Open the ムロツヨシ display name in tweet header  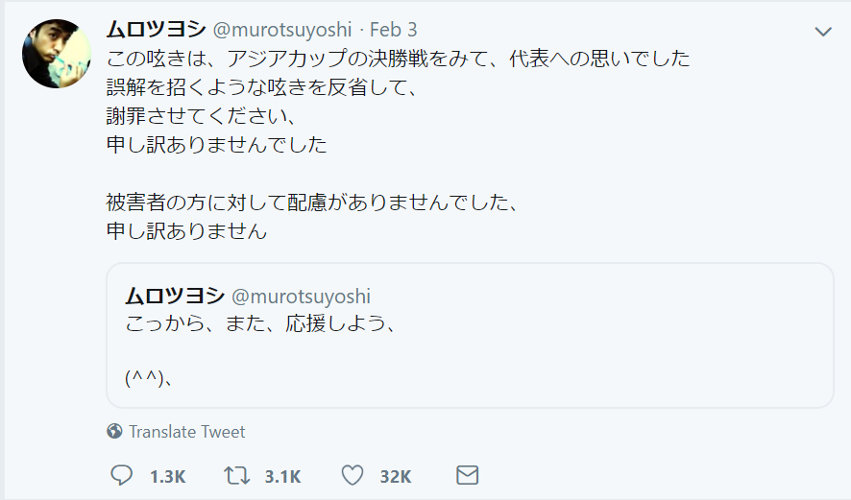pos(152,31)
